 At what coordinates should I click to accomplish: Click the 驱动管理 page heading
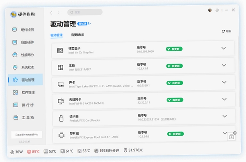tap(63, 24)
